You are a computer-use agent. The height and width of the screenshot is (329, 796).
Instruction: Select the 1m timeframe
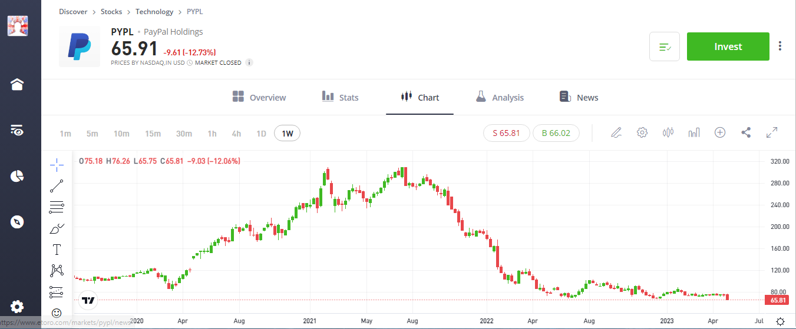(x=65, y=134)
